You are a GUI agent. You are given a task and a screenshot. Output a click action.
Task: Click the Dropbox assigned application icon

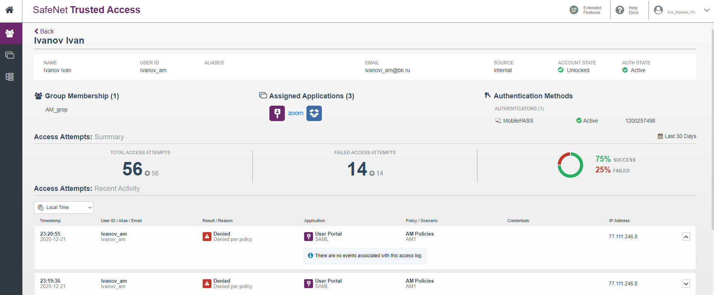314,113
